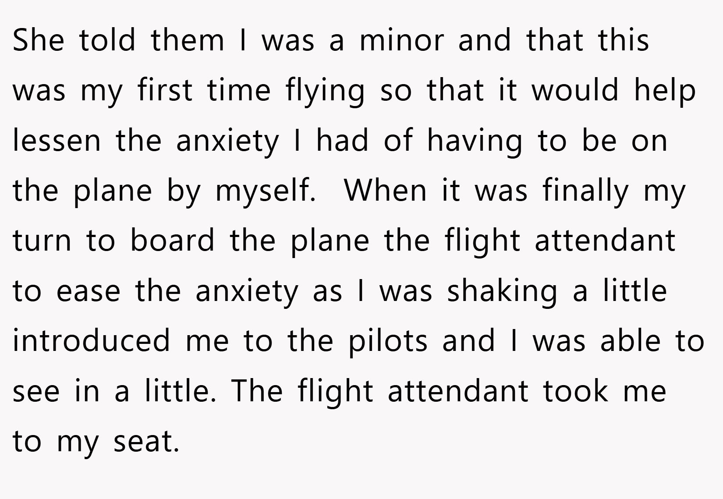
Task: Click on the word "ease"
Action: [89, 291]
